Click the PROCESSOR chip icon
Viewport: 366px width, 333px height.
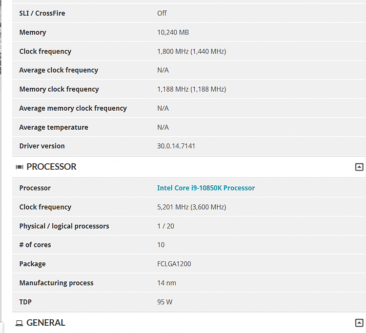20,167
